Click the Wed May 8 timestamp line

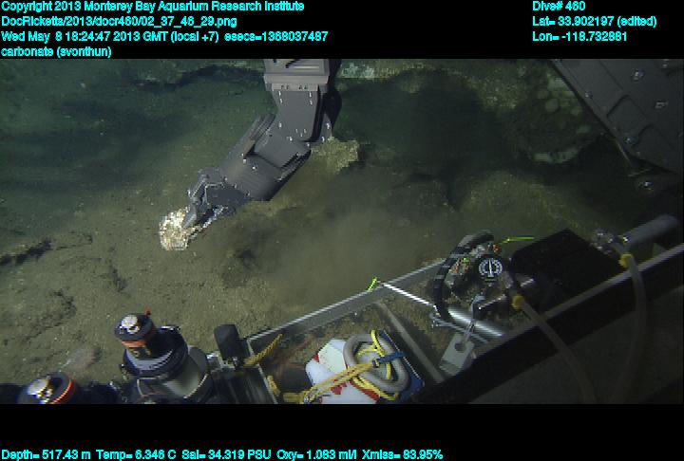coord(165,36)
